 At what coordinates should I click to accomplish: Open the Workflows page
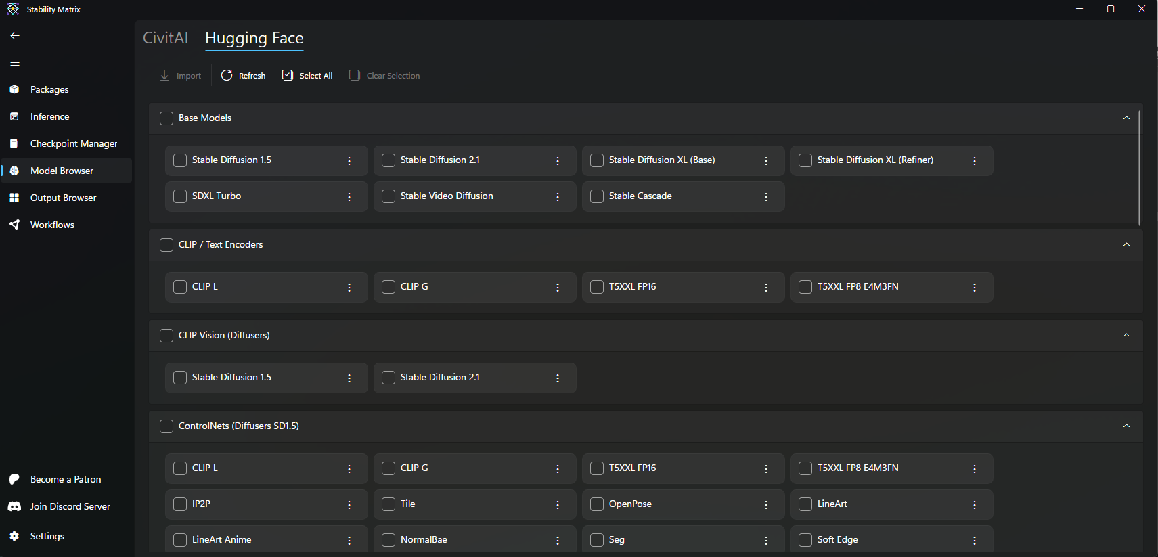66,225
